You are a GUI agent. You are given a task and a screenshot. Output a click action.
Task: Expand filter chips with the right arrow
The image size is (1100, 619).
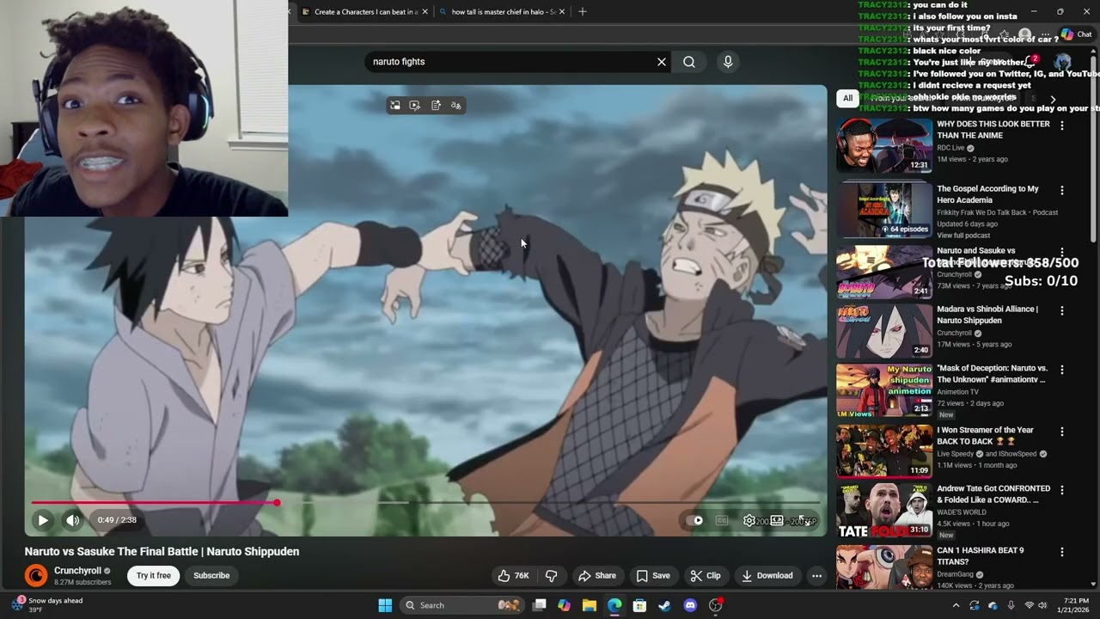click(x=1053, y=100)
